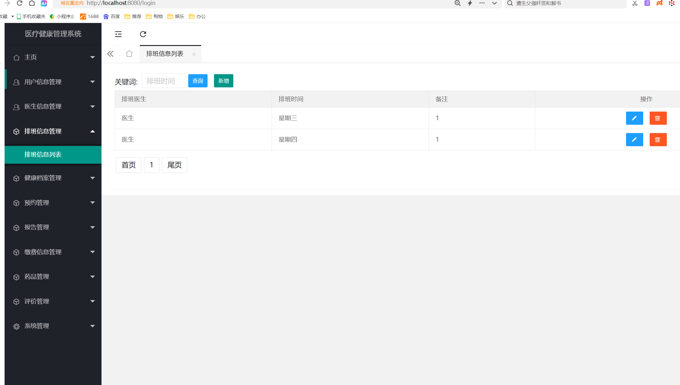Click the 排班时间 keyword input field
This screenshot has height=385, width=680.
[164, 81]
